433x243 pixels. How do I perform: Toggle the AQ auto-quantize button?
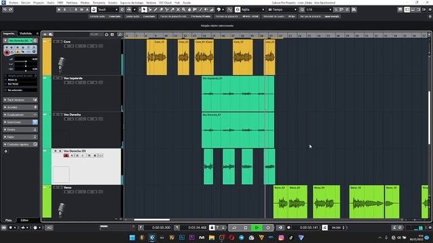49,227
